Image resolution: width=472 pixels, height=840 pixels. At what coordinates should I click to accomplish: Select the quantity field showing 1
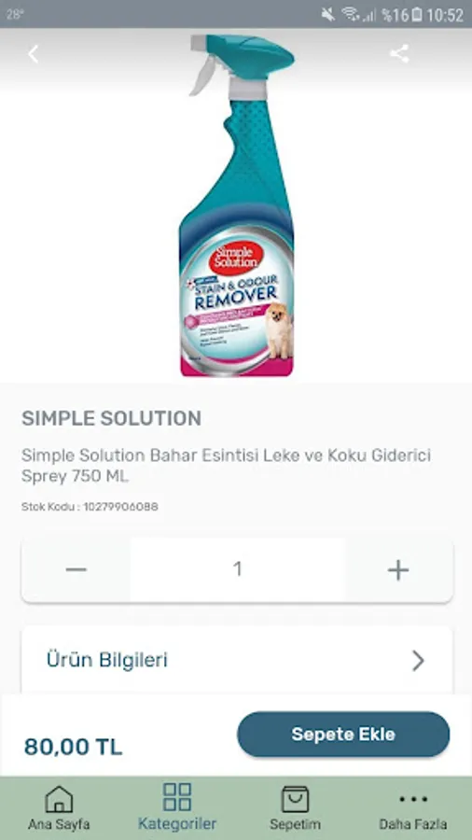pos(237,569)
